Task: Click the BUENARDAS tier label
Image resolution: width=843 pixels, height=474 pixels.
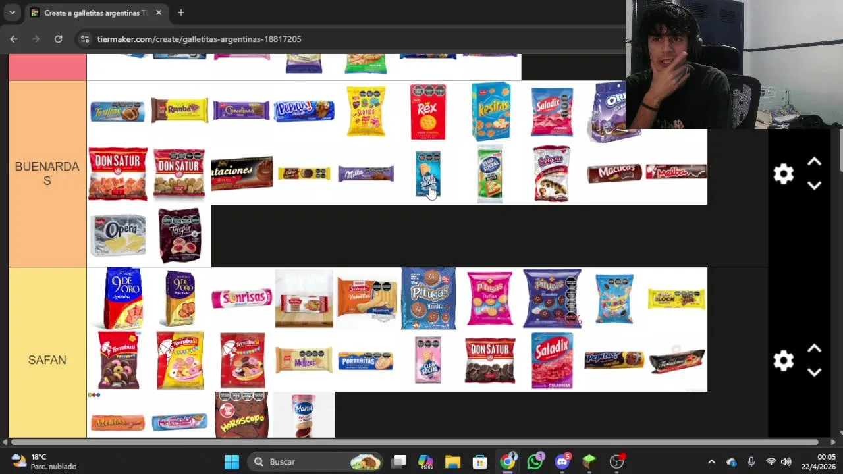Action: coord(47,174)
